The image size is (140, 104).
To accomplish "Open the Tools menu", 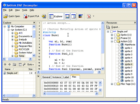I will (x=25, y=10).
